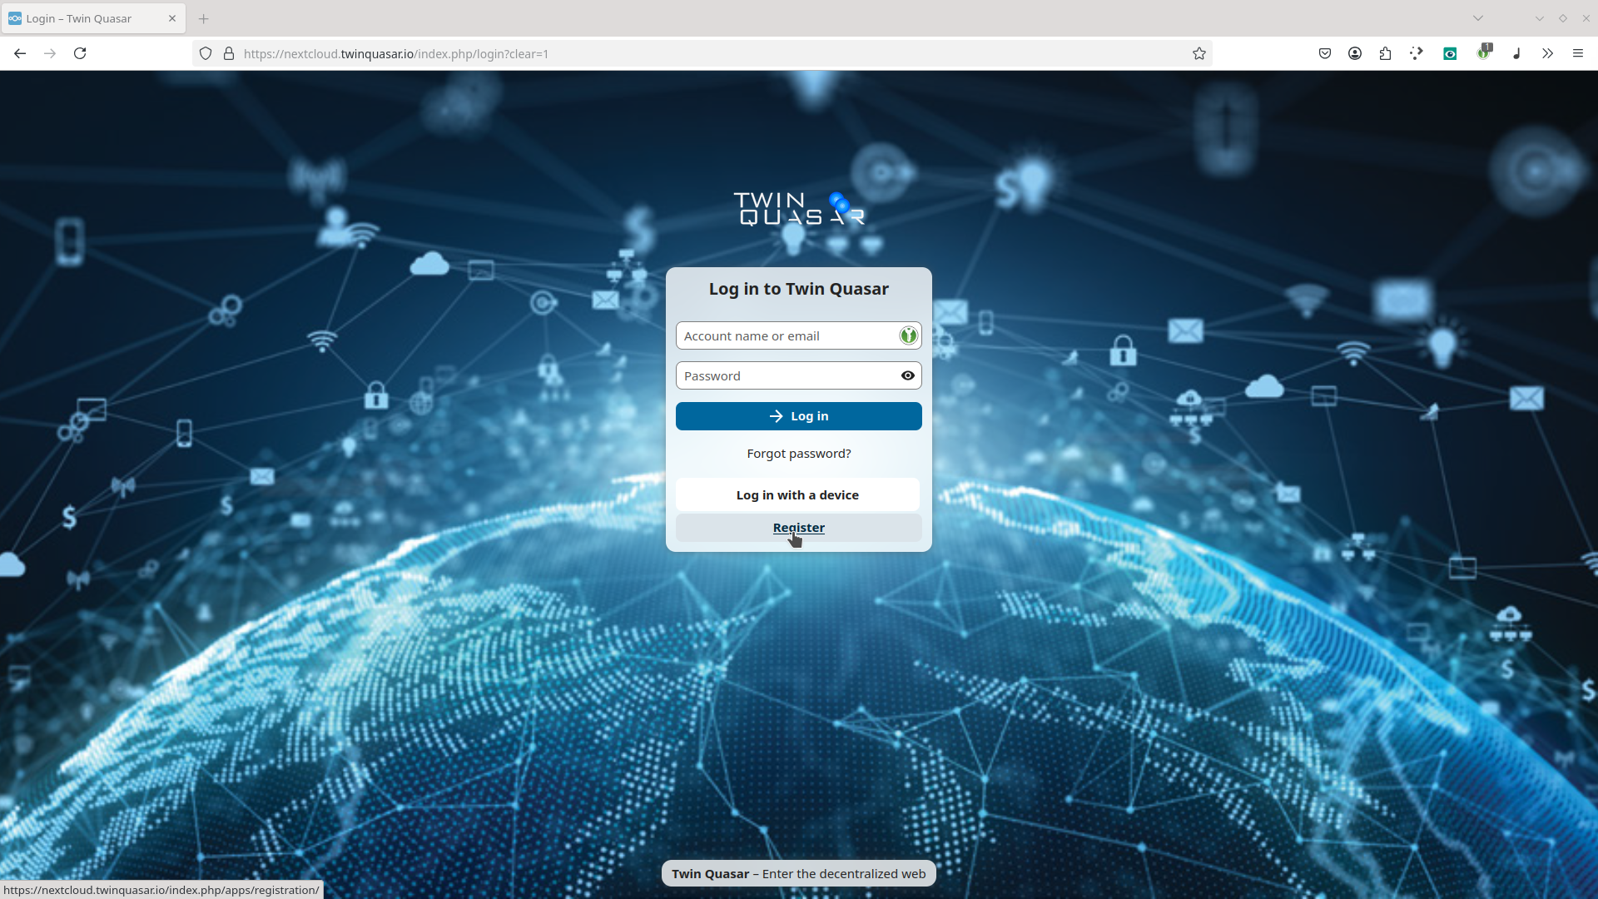Close the Login – Twin Quasar tab
This screenshot has height=899, width=1598.
pos(172,18)
